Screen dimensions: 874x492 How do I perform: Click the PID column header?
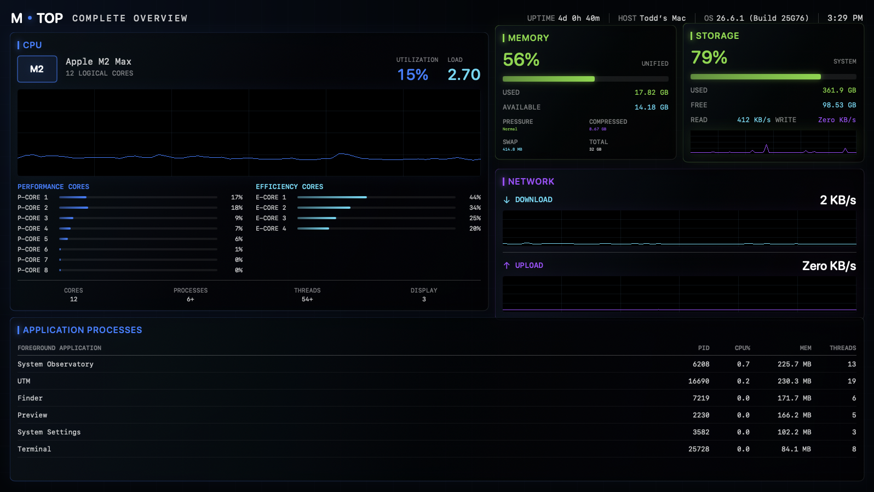(704, 348)
